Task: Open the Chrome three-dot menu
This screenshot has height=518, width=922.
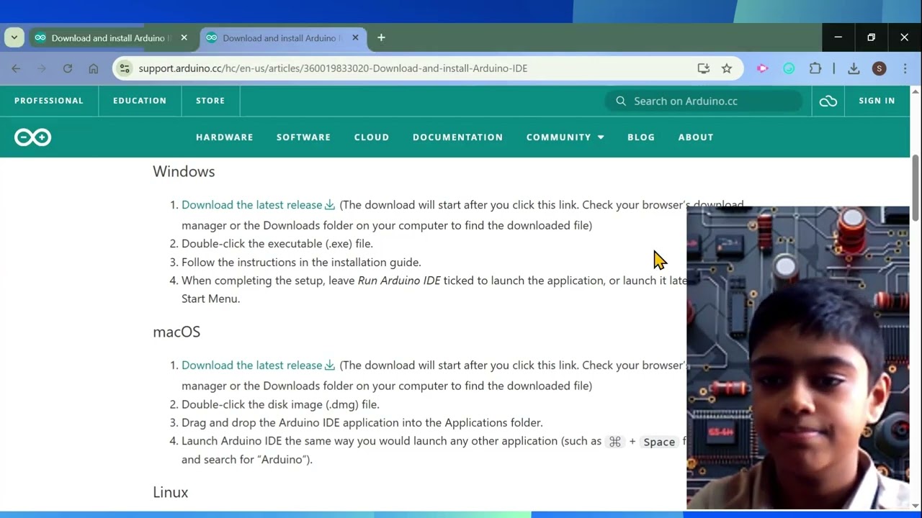Action: tap(905, 68)
